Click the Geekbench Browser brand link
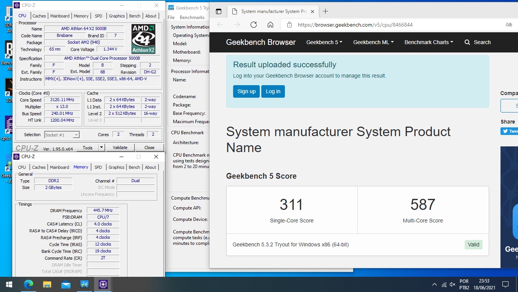Screen dimensions: 518x292 (261, 42)
